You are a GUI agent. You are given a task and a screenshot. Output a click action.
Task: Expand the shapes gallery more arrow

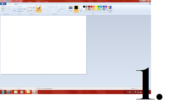[x=58, y=11]
